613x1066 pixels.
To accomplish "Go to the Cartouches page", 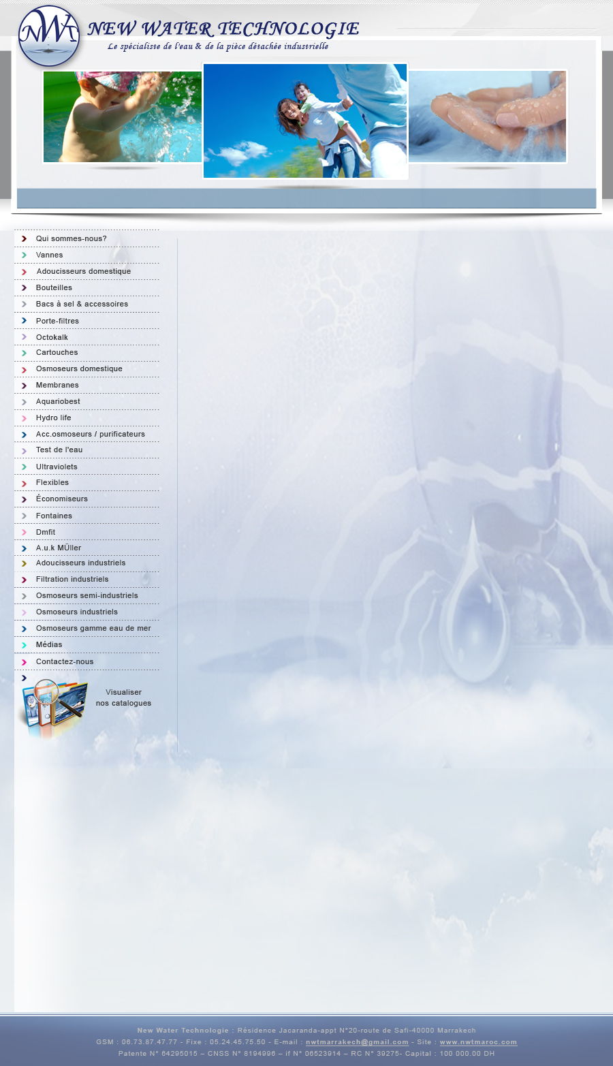I will pos(57,353).
